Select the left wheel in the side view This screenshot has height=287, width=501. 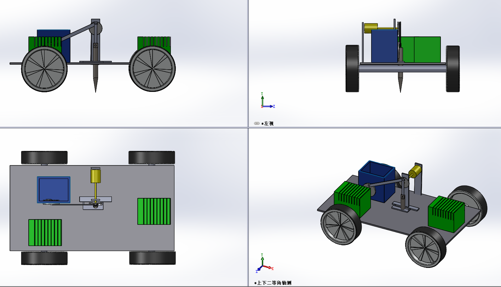tap(45, 69)
